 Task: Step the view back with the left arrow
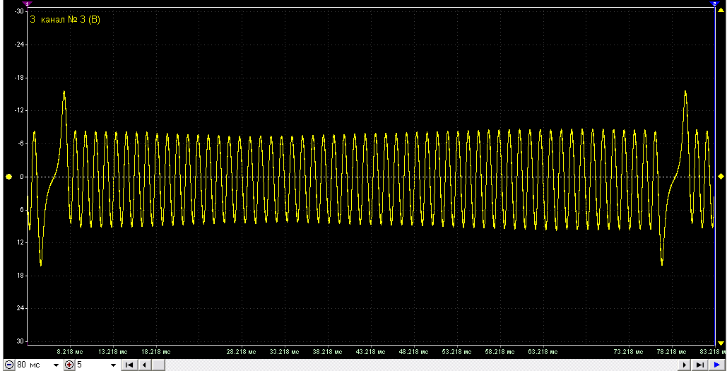coord(145,365)
